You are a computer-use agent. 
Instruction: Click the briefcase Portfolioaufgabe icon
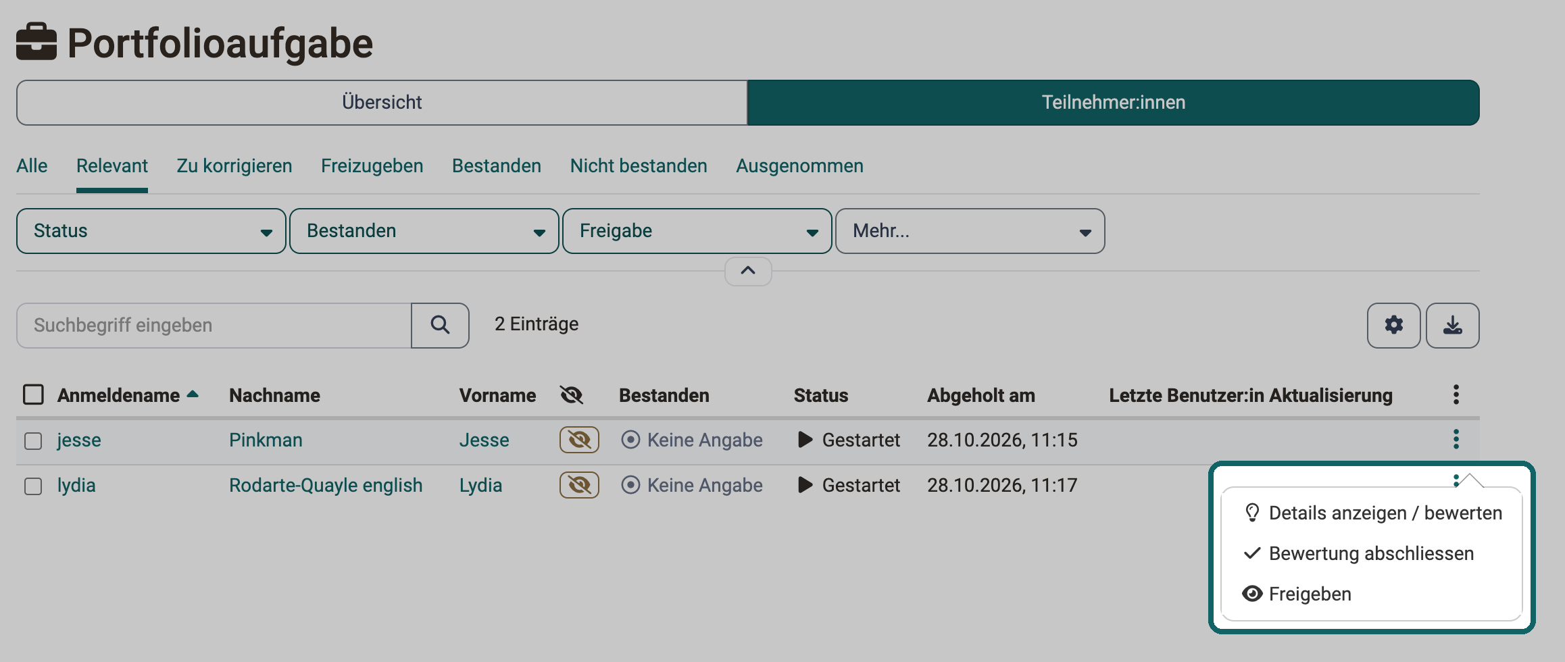click(x=36, y=42)
